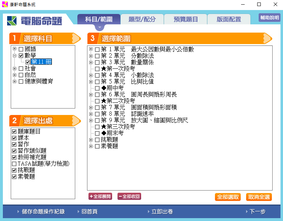Select the 第 11 冊 tree item
This screenshot has height=221, width=283.
[x=42, y=62]
